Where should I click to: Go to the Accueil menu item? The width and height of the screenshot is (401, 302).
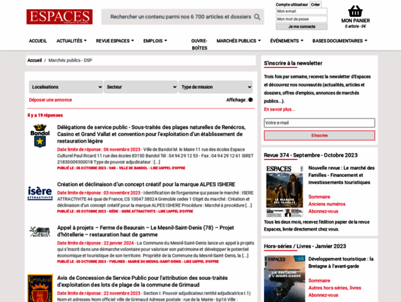38,41
